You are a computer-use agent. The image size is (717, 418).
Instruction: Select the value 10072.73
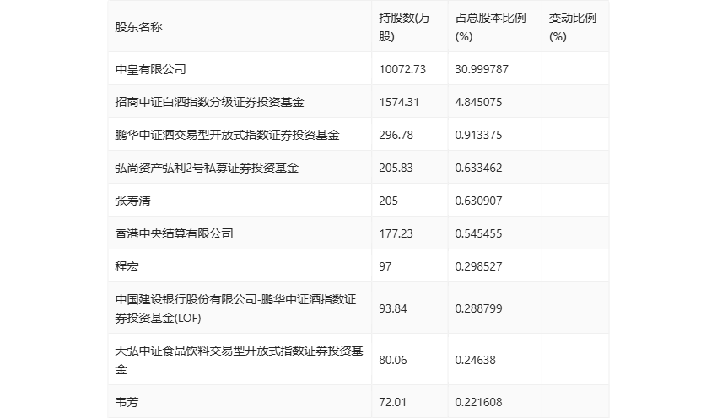pos(402,69)
